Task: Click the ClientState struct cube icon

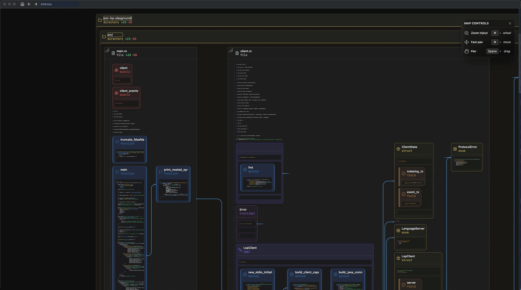Action: (x=398, y=149)
